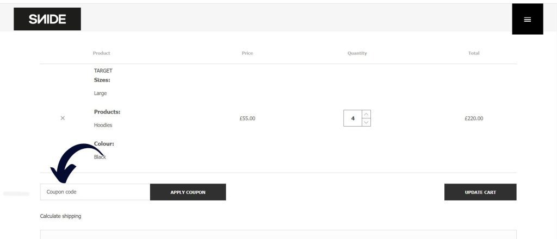Click the quantity field showing 4
Image resolution: width=557 pixels, height=239 pixels.
(x=353, y=118)
